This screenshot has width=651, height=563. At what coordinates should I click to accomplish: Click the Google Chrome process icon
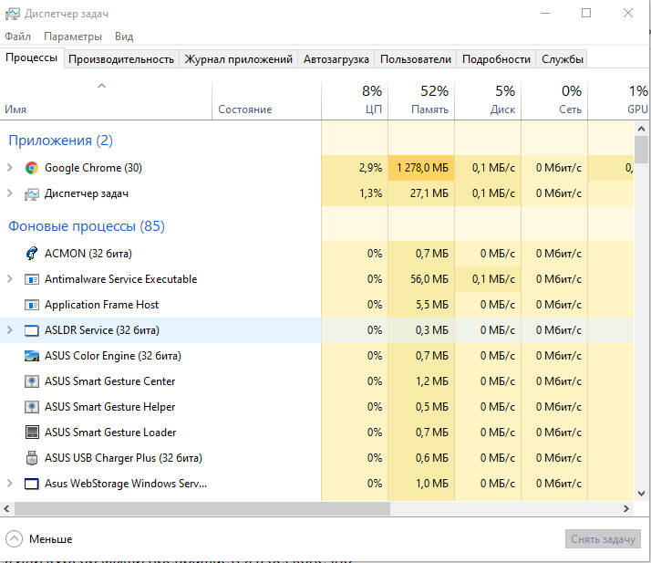(32, 168)
